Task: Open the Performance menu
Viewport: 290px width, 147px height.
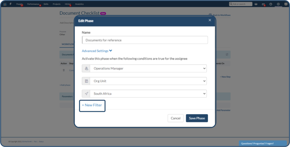Action: point(33,4)
